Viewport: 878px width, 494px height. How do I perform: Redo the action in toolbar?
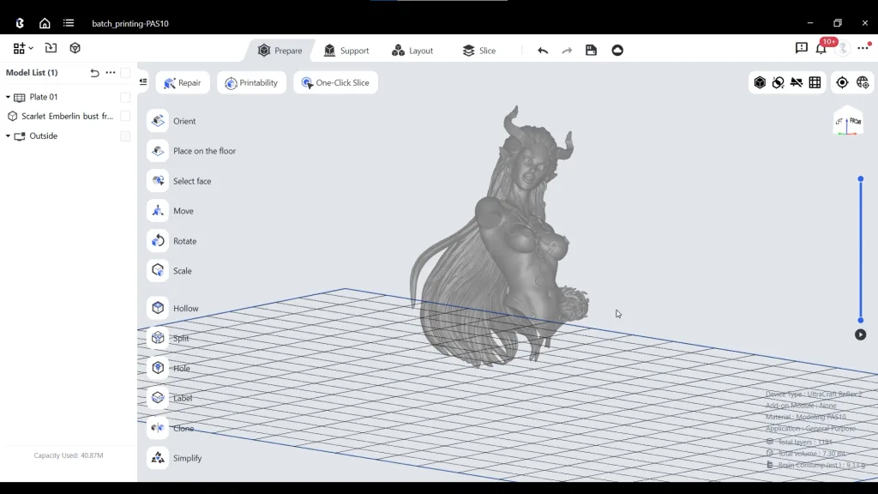coord(567,51)
